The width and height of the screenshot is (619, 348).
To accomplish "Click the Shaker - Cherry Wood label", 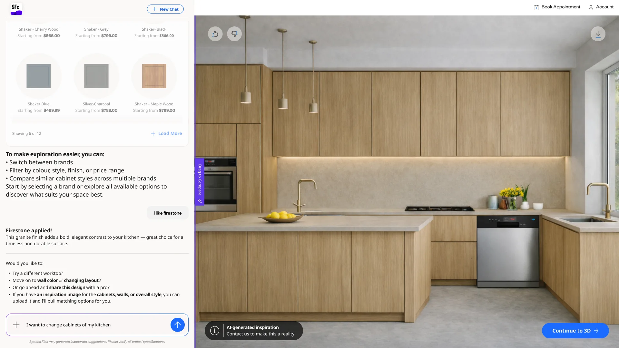I will (39, 29).
